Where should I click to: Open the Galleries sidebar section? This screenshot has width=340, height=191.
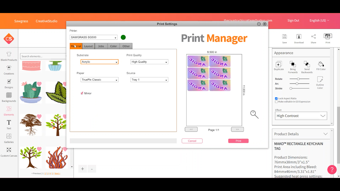[x=9, y=138]
